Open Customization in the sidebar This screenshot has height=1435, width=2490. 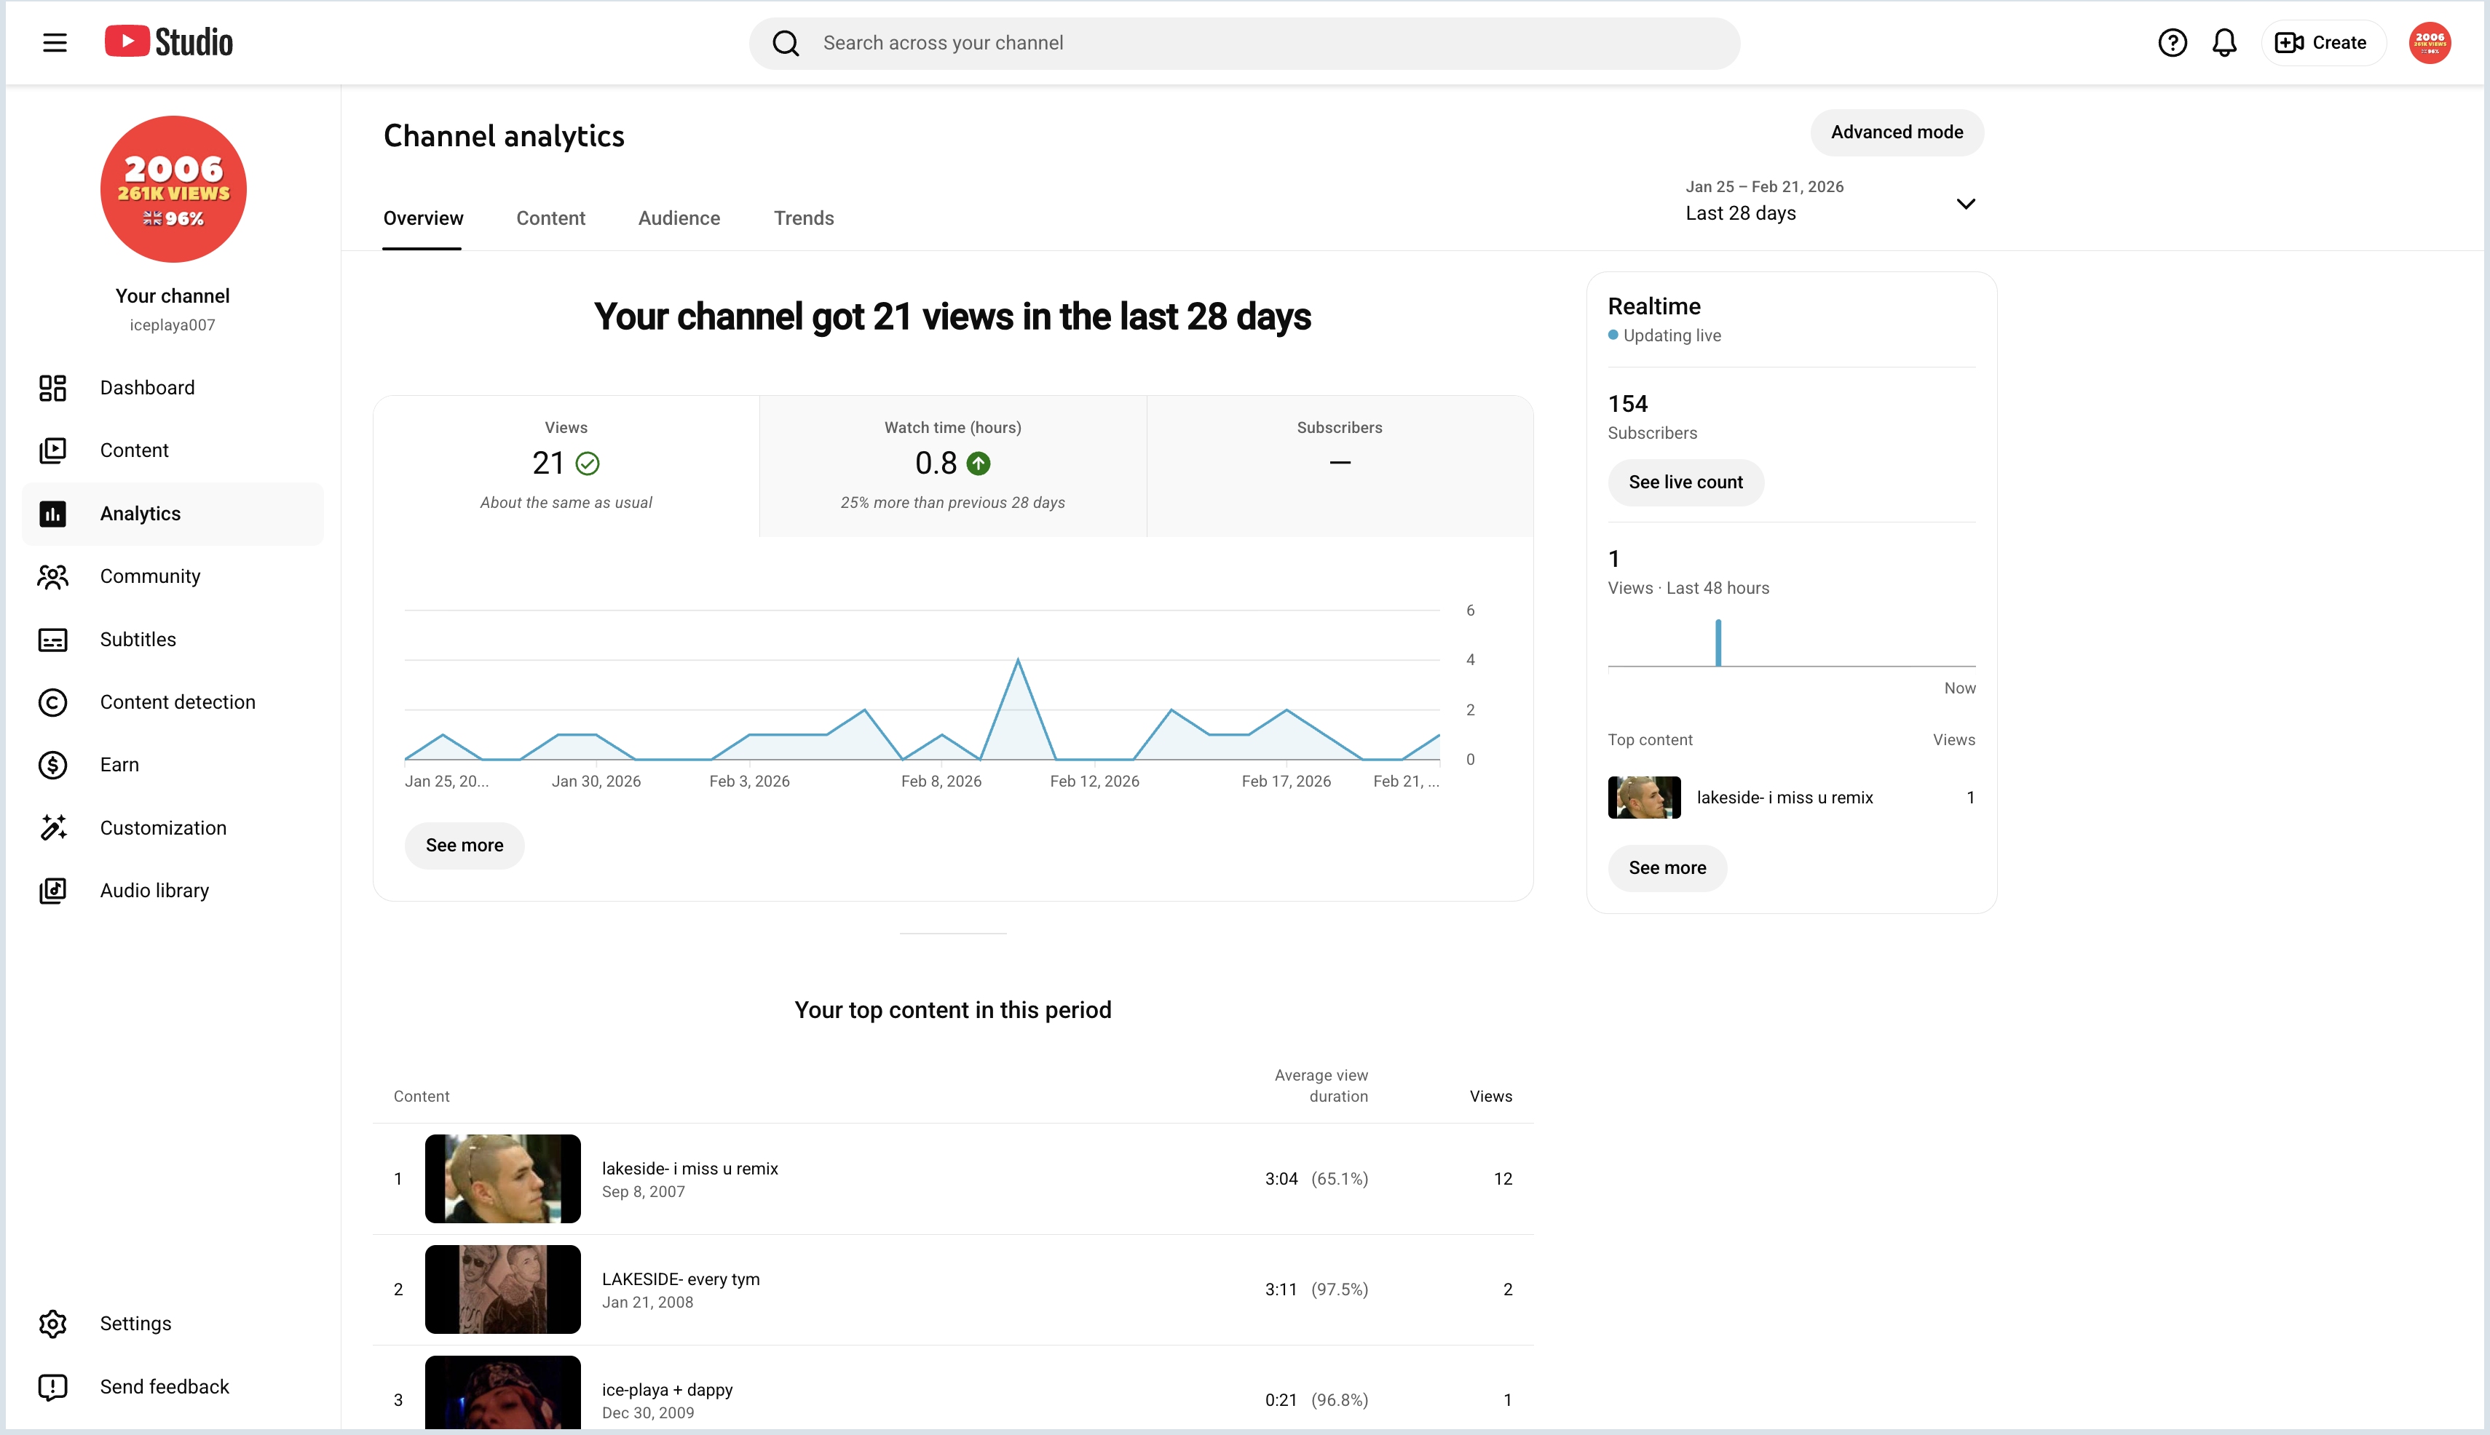(x=173, y=828)
